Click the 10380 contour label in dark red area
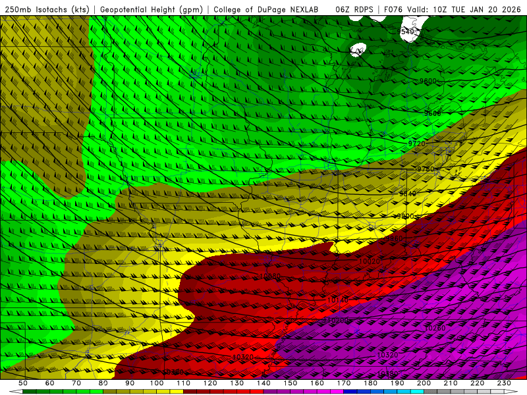The height and width of the screenshot is (395, 527). (x=173, y=372)
